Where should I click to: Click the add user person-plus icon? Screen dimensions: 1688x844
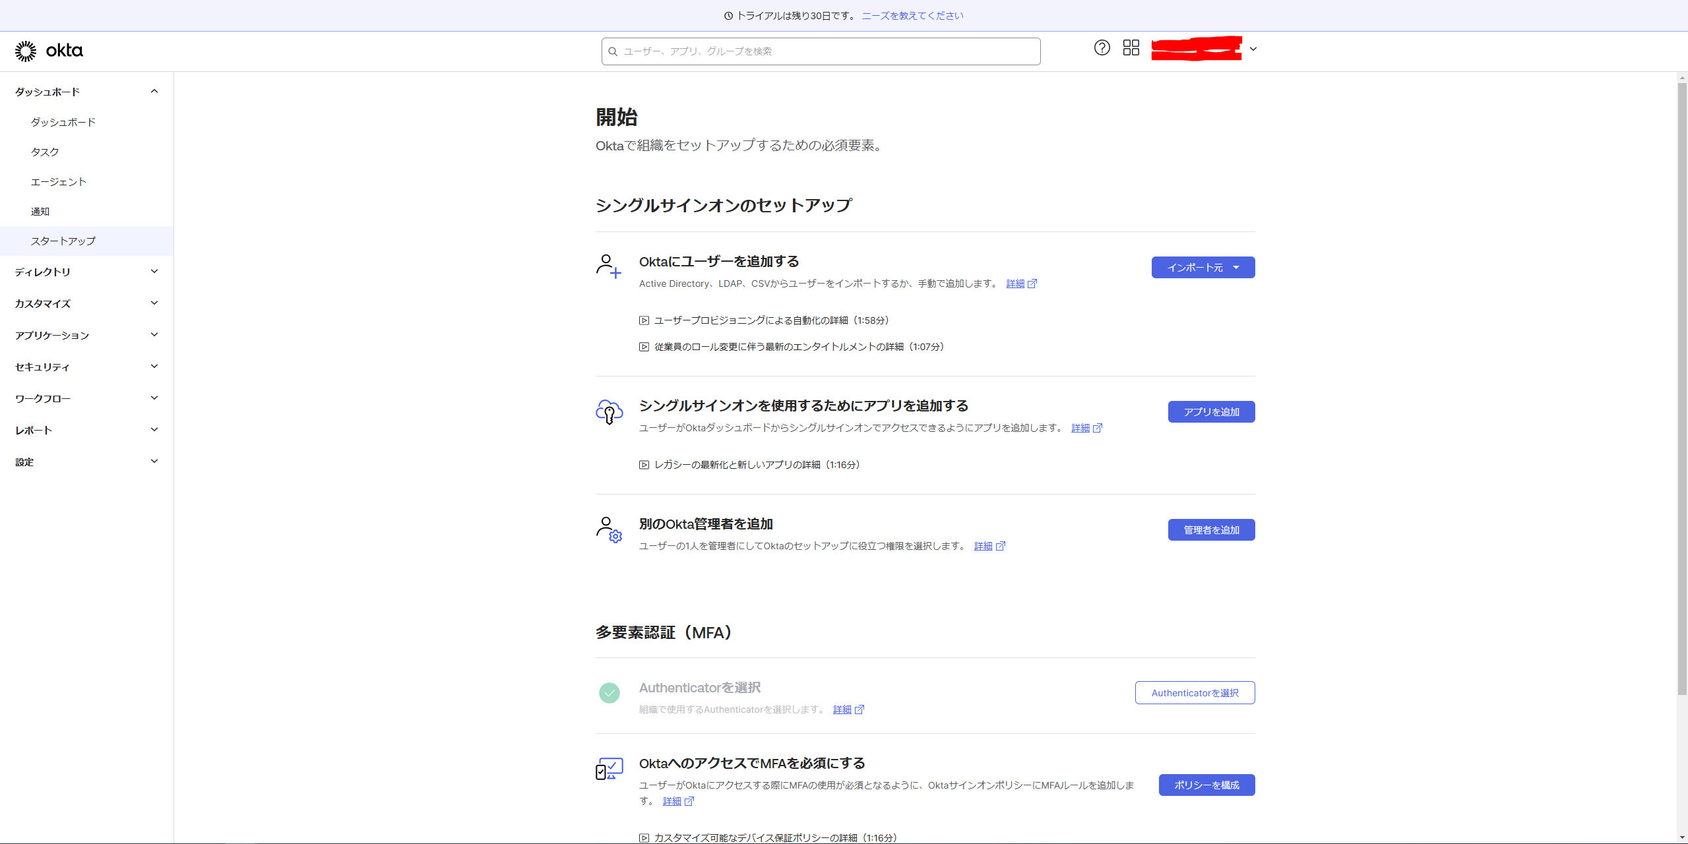coord(608,266)
